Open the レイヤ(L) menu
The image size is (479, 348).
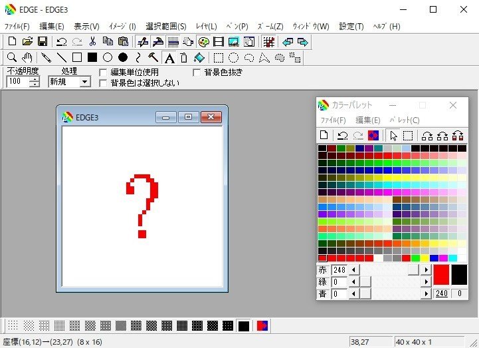206,27
